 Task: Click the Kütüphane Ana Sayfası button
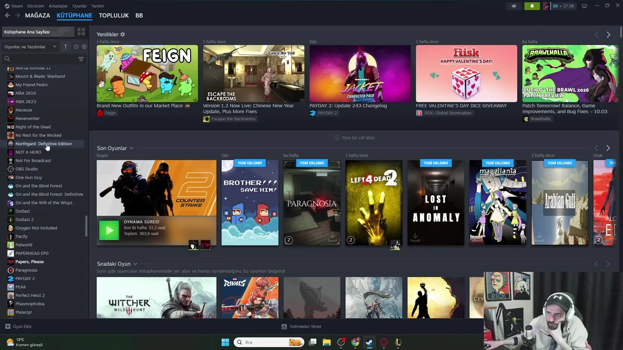[38, 32]
